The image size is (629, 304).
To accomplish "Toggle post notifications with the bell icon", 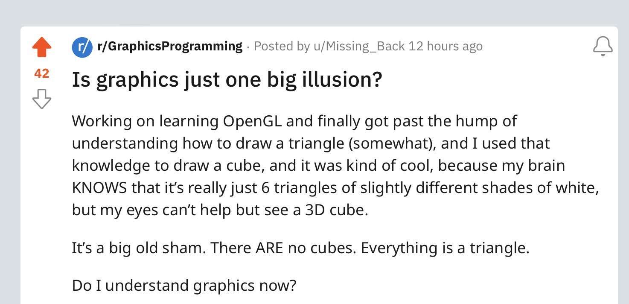I will click(603, 46).
